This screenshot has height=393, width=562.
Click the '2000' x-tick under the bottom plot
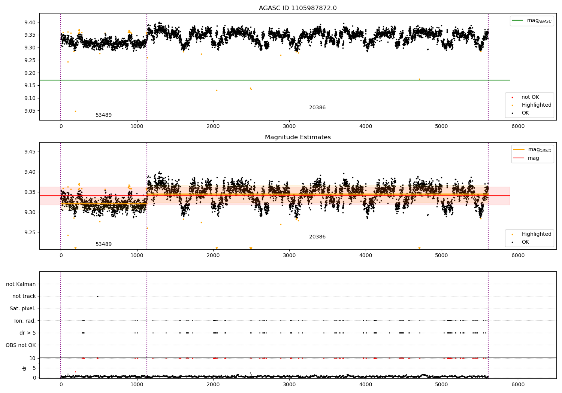213,385
